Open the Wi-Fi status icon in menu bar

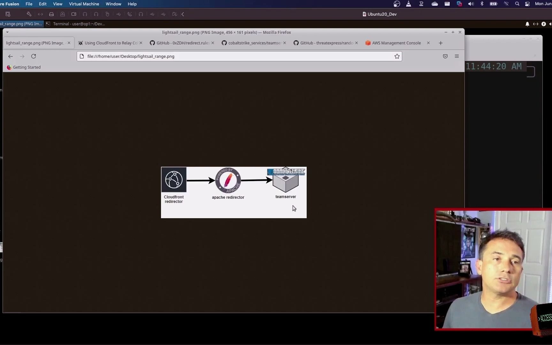click(x=506, y=4)
